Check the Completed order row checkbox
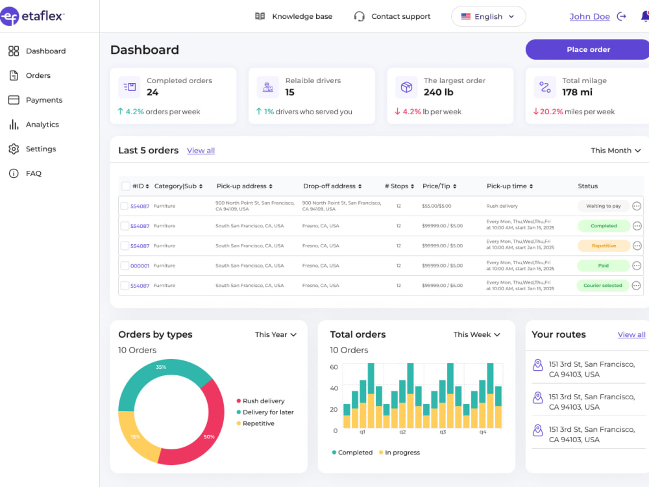Image resolution: width=649 pixels, height=487 pixels. click(x=125, y=226)
